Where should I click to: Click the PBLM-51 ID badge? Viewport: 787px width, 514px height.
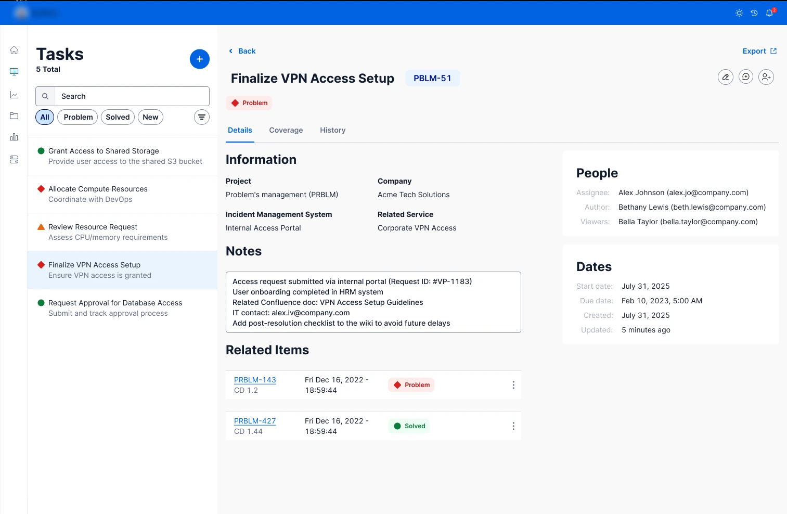pos(433,78)
